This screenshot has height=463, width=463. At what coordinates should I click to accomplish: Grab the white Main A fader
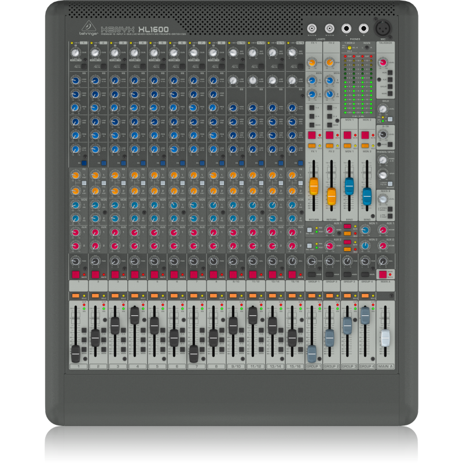coord(385,337)
